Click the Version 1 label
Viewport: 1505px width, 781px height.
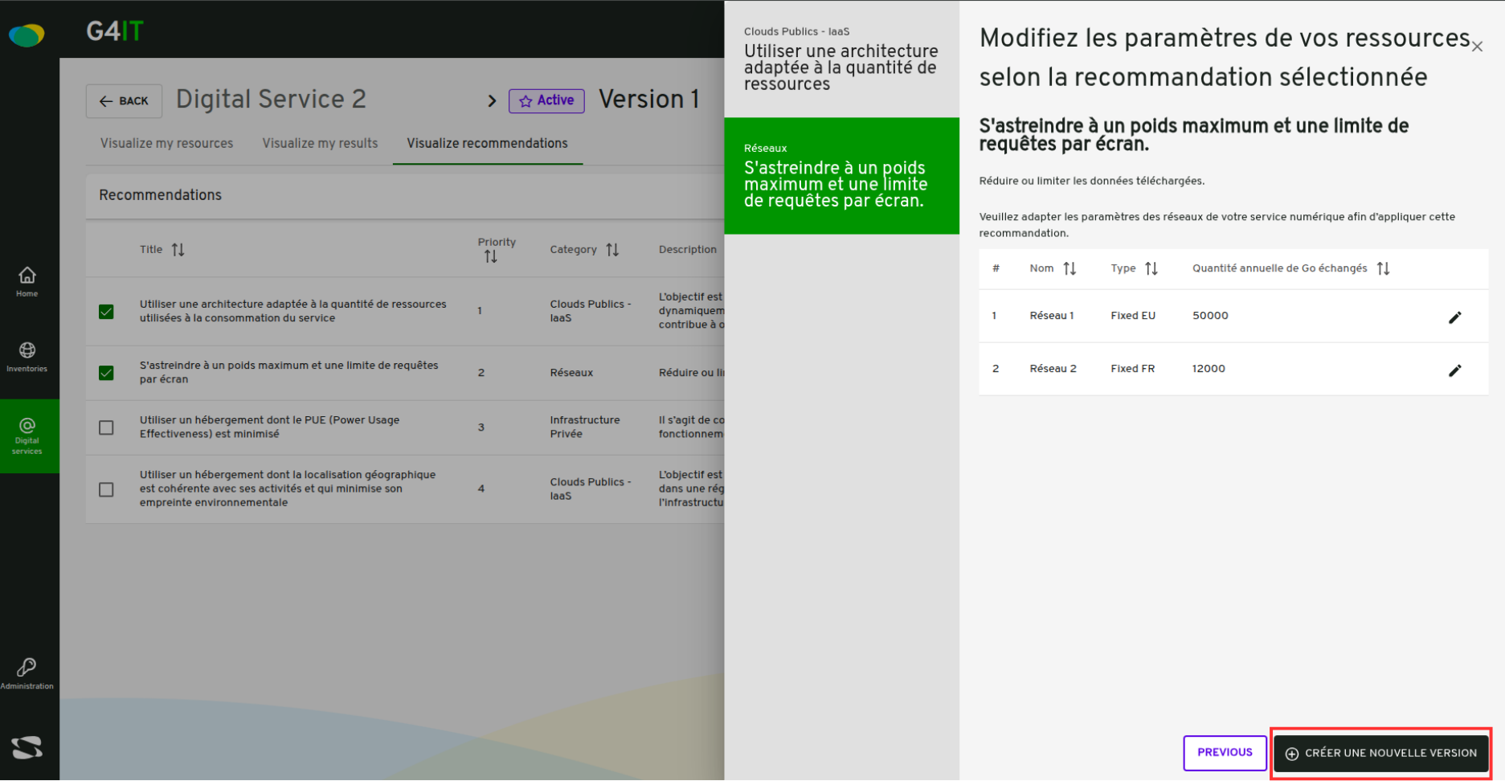click(x=649, y=99)
